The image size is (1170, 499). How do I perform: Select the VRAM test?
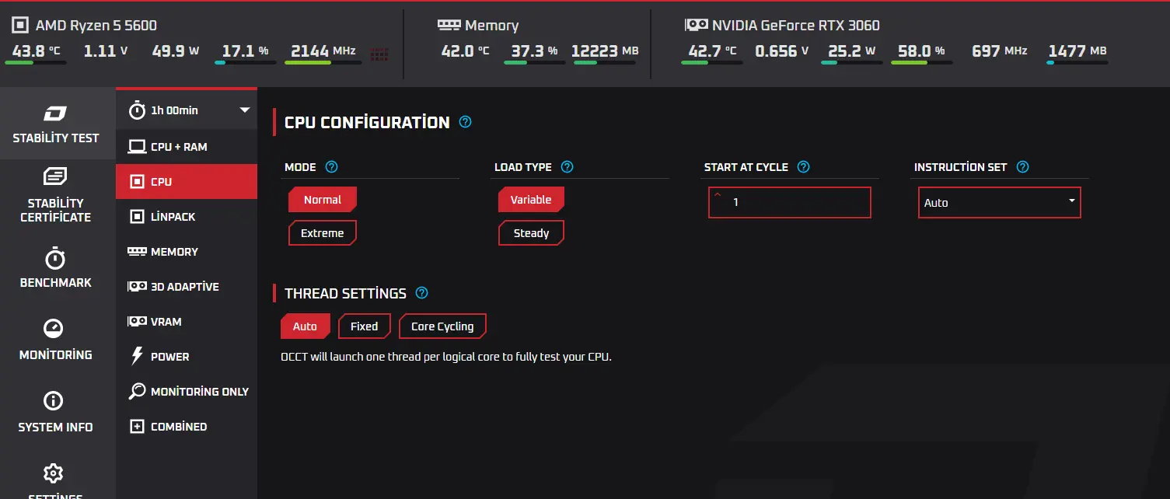click(186, 321)
